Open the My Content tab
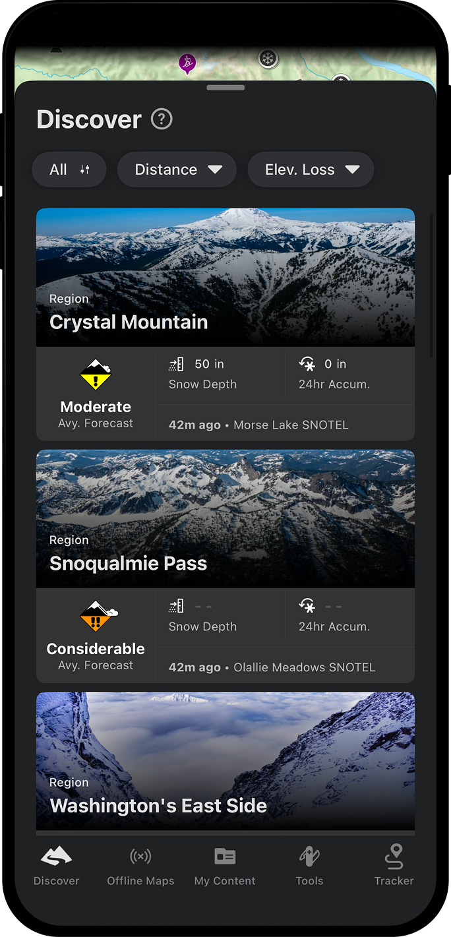 pyautogui.click(x=225, y=865)
